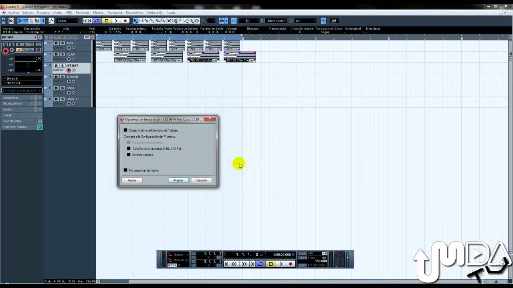Solo the BASS 1 track
This screenshot has width=513, height=288.
(x=62, y=99)
